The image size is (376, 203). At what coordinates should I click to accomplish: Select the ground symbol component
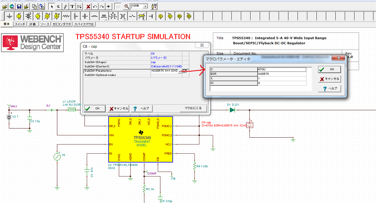[10, 16]
